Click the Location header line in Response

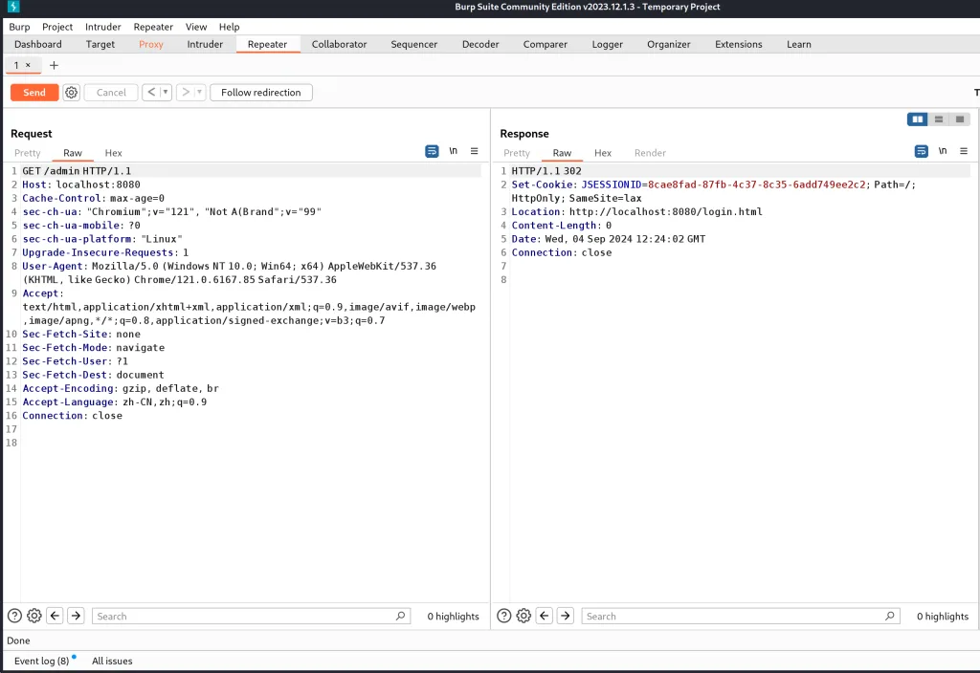[x=636, y=211]
